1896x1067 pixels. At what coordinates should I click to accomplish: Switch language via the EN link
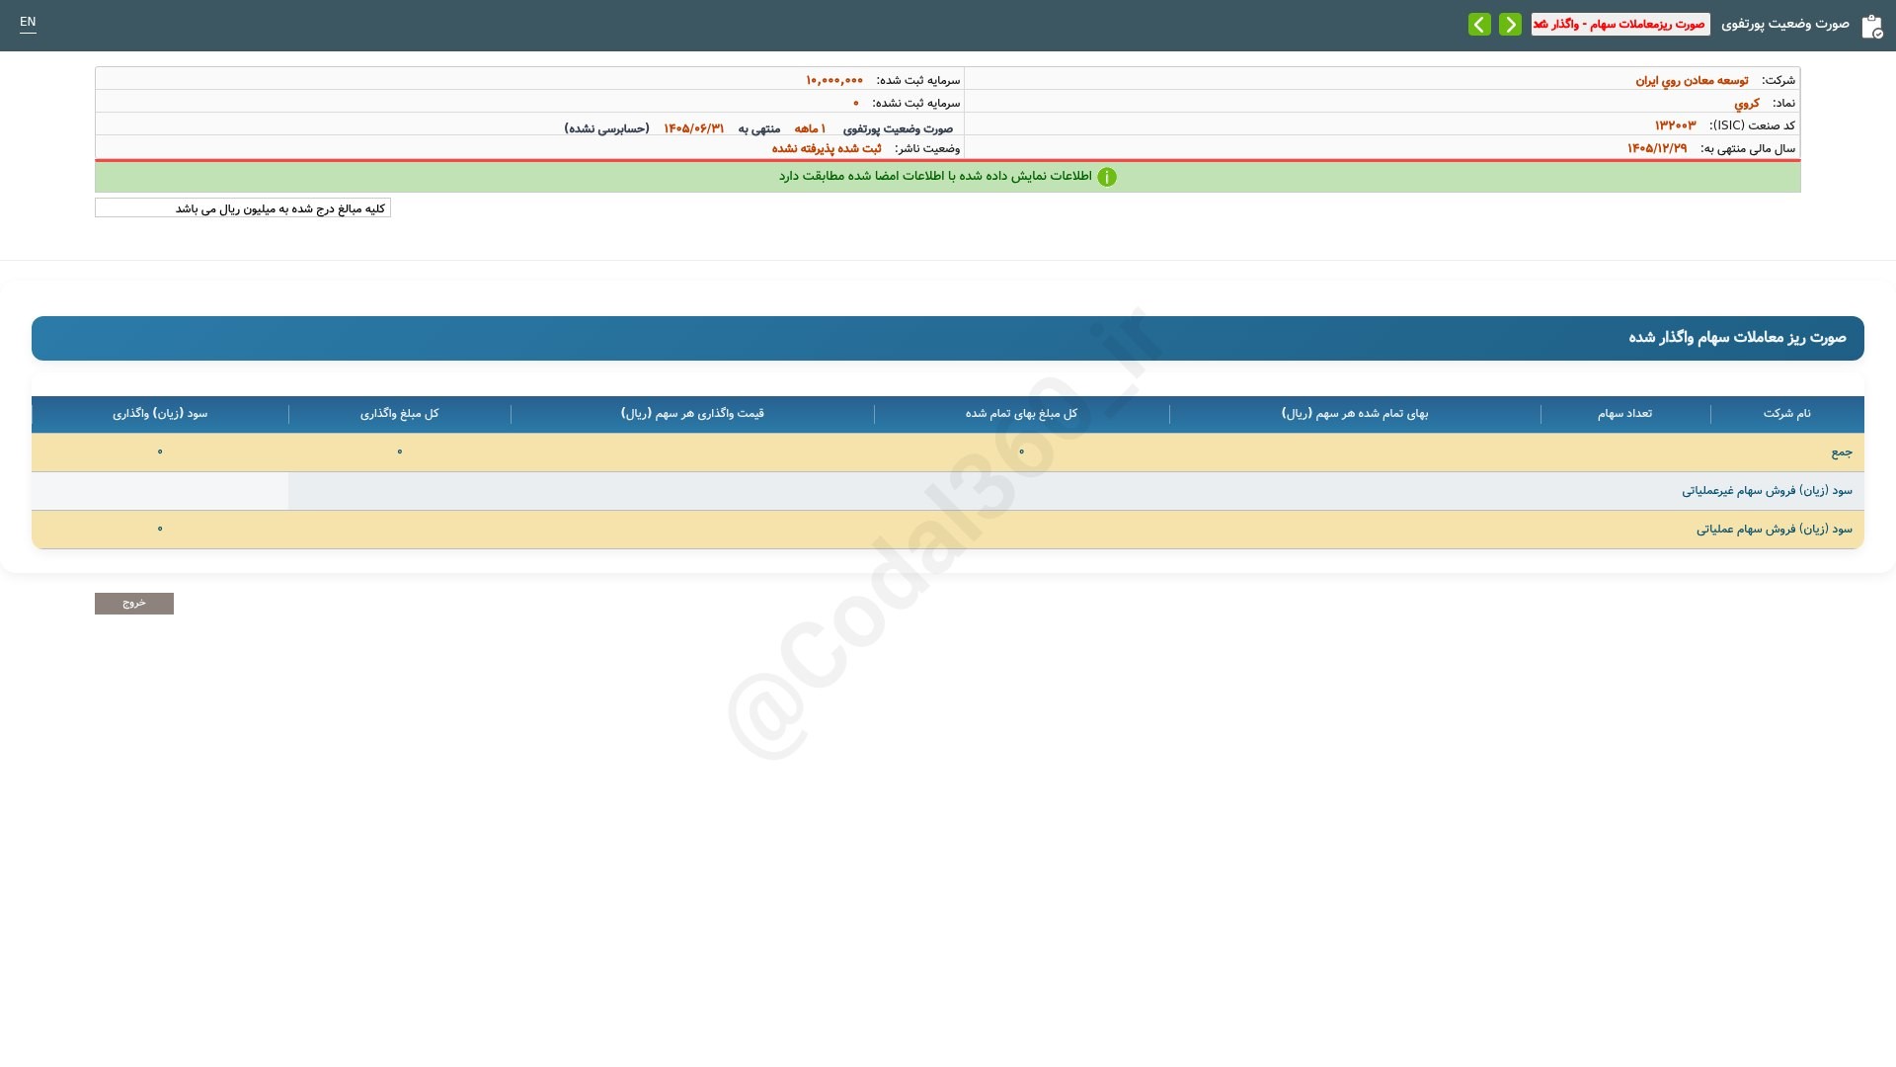pyautogui.click(x=28, y=22)
